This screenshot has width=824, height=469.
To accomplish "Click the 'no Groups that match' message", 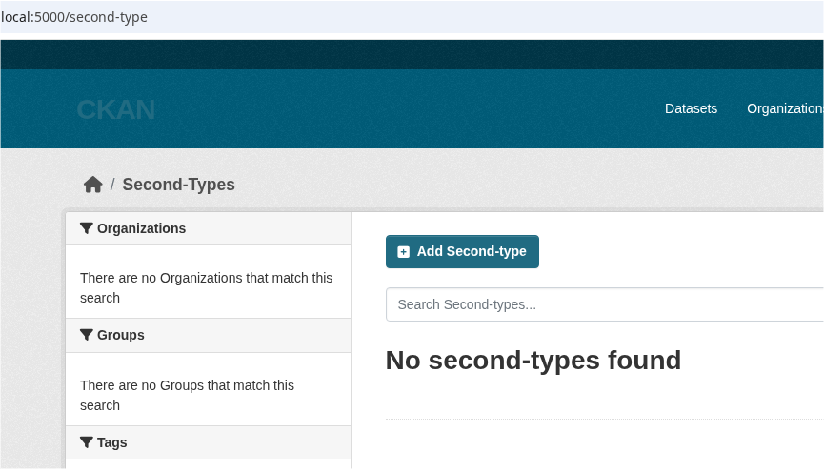I will [187, 395].
